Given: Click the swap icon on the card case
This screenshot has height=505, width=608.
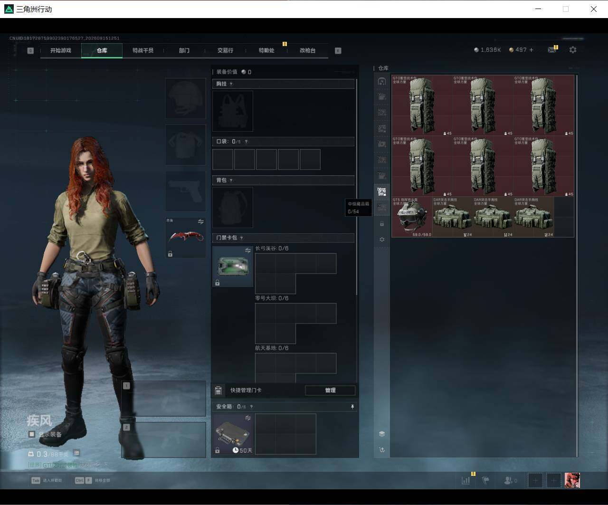Looking at the screenshot, I should click(x=247, y=250).
